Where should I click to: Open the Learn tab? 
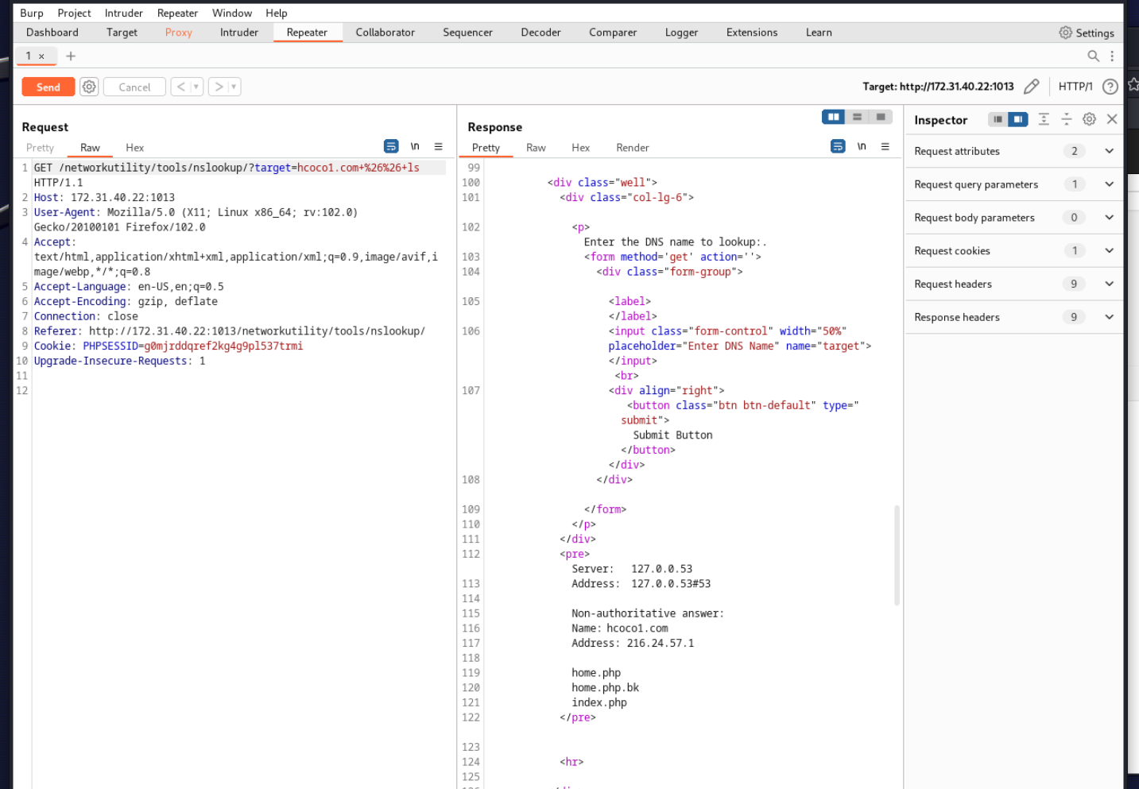pos(819,33)
